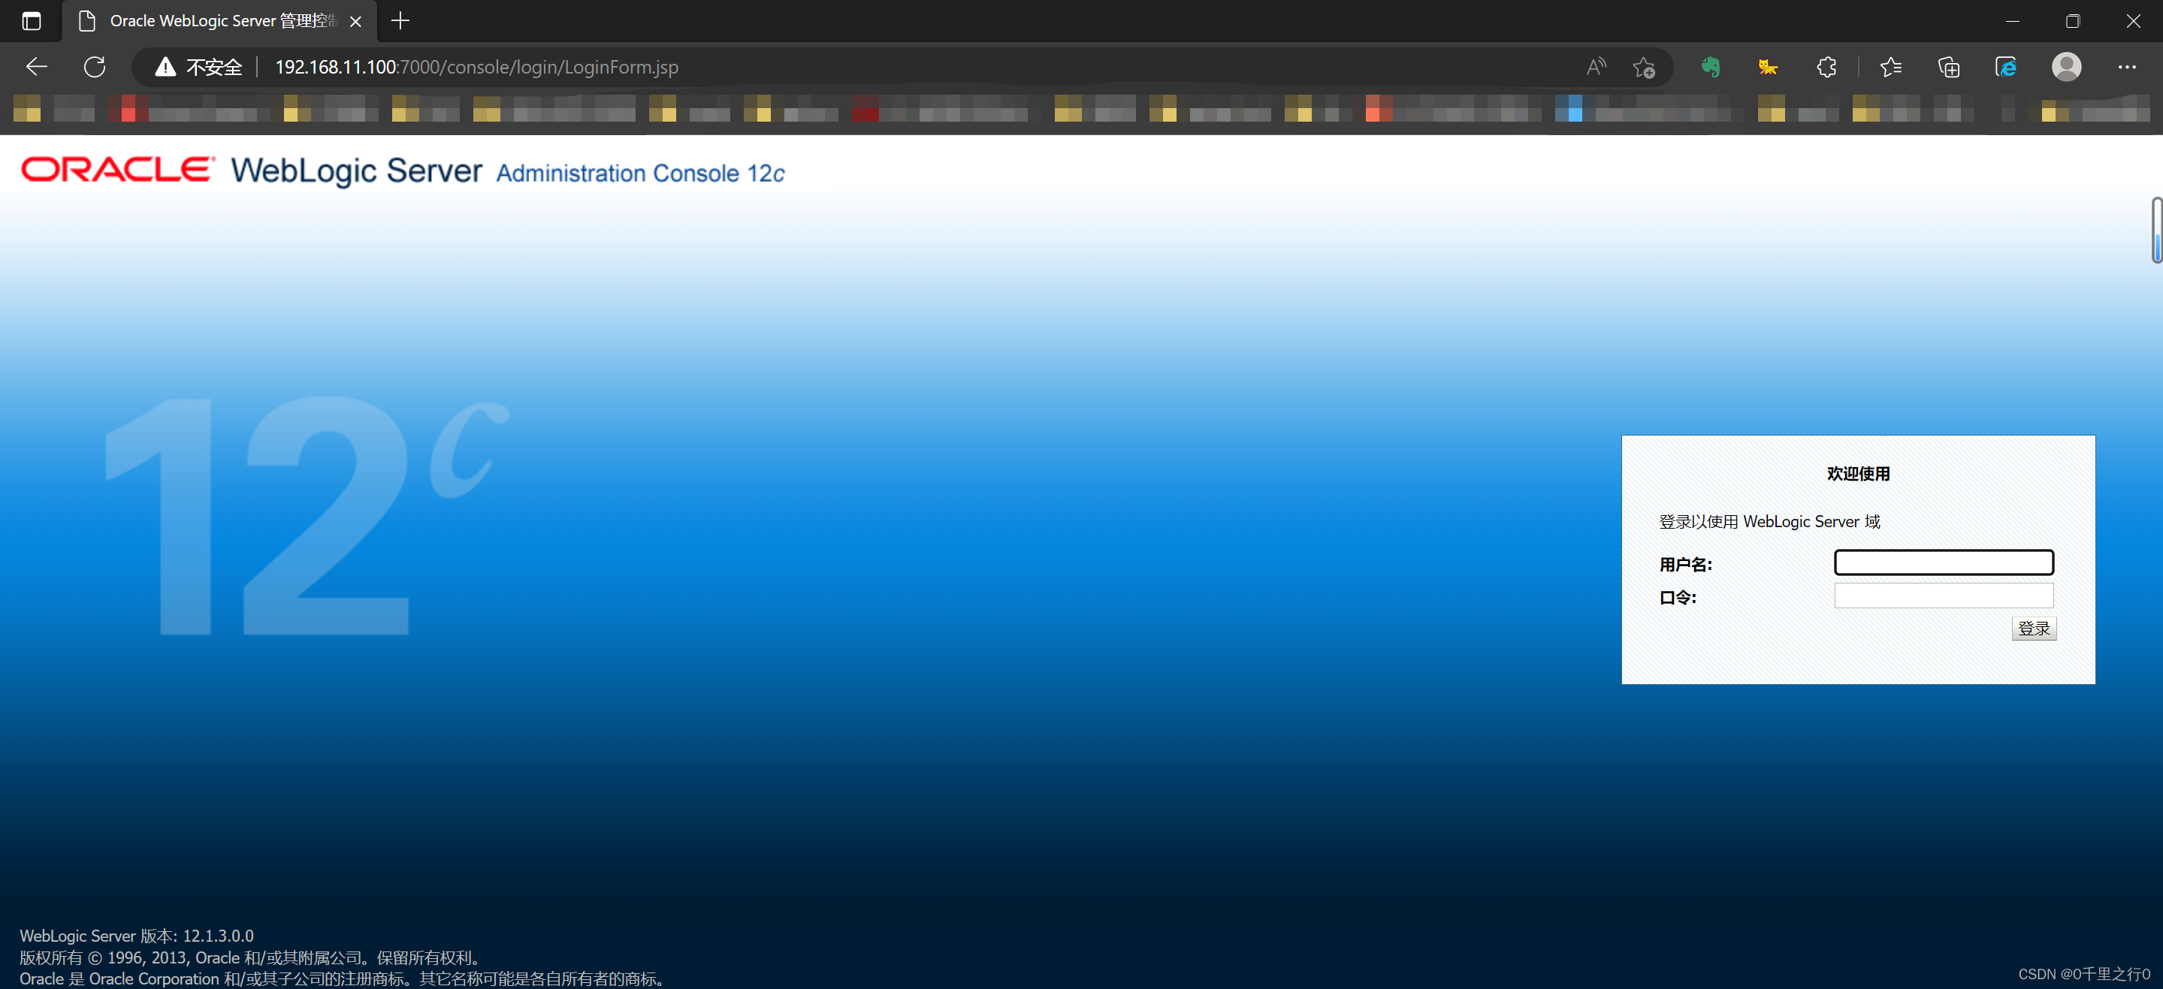This screenshot has height=989, width=2163.
Task: Open the Collections panel
Action: (x=1949, y=67)
